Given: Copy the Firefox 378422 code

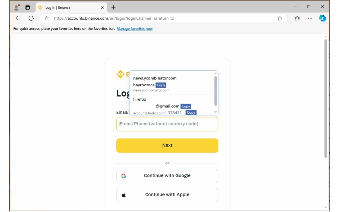Looking at the screenshot, I should [191, 113].
